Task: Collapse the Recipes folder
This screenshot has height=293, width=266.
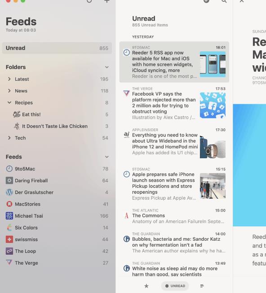Action: click(9, 103)
